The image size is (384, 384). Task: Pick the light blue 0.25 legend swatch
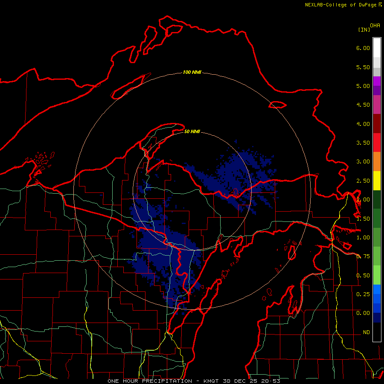pos(377,289)
